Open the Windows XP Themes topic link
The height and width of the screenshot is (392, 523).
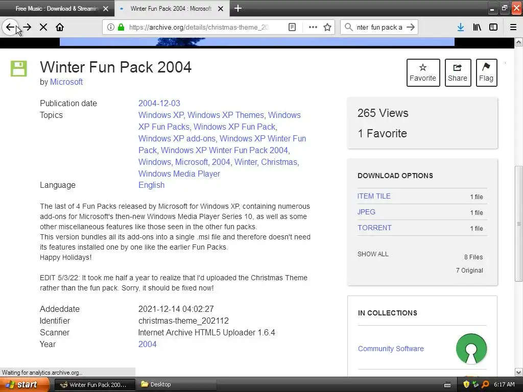(x=225, y=115)
